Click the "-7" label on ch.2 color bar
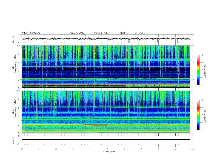The image size is (217, 167). coord(202,130)
